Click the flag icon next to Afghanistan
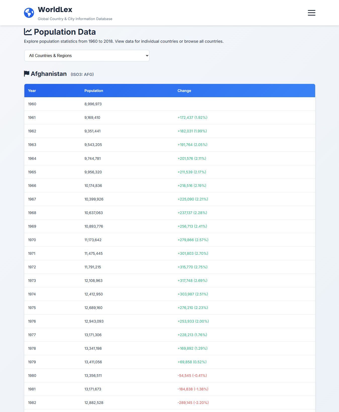 tap(27, 73)
